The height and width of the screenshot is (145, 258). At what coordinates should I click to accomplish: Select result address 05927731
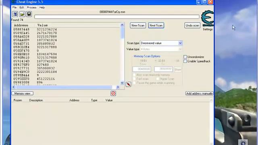pos(21,68)
